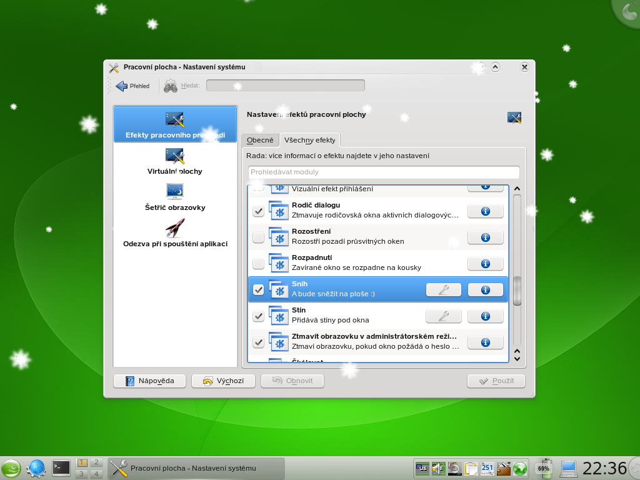Viewport: 640px width, 480px height.
Task: Click the Obnovit reset button
Action: point(292,381)
